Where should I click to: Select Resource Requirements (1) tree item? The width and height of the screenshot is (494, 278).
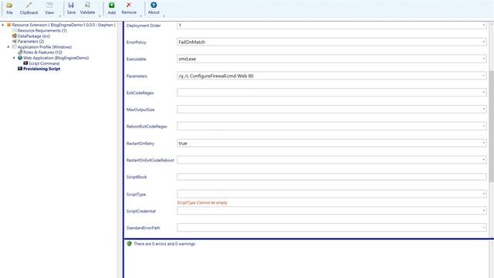pos(42,31)
